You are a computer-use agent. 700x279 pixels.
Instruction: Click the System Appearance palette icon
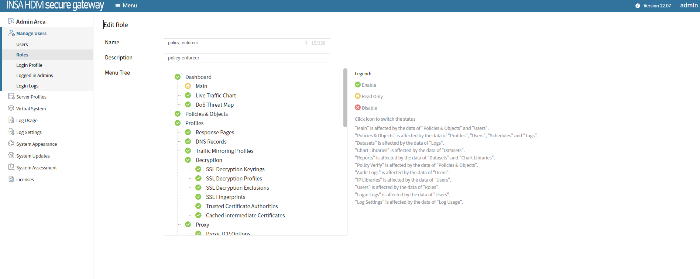(x=11, y=144)
